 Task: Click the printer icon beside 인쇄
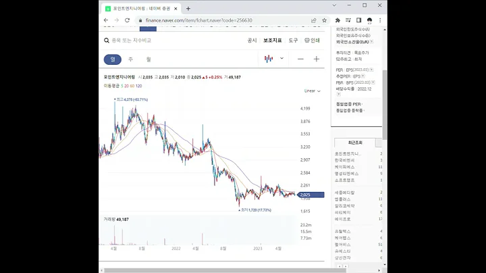point(307,41)
